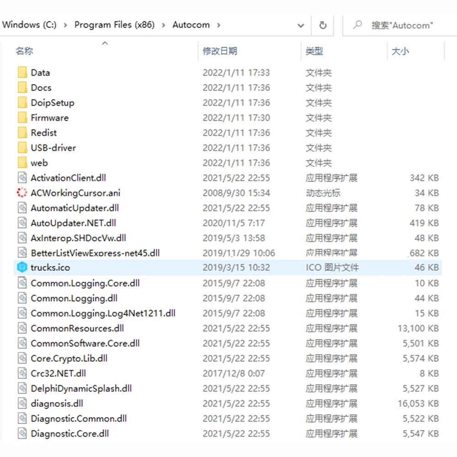This screenshot has height=457, width=457.
Task: Click the 2020/11/5 7:17 date cell
Action: 234,223
